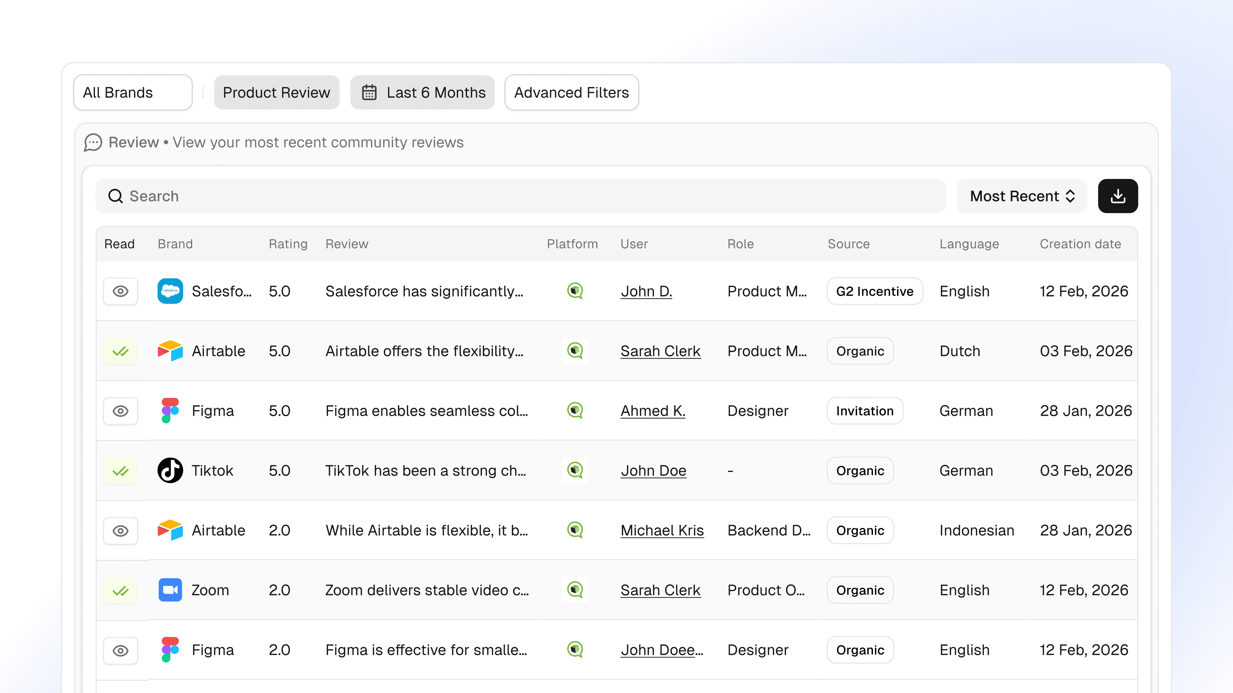Image resolution: width=1233 pixels, height=693 pixels.
Task: Click the Salesforce brand logo icon
Action: [x=170, y=291]
